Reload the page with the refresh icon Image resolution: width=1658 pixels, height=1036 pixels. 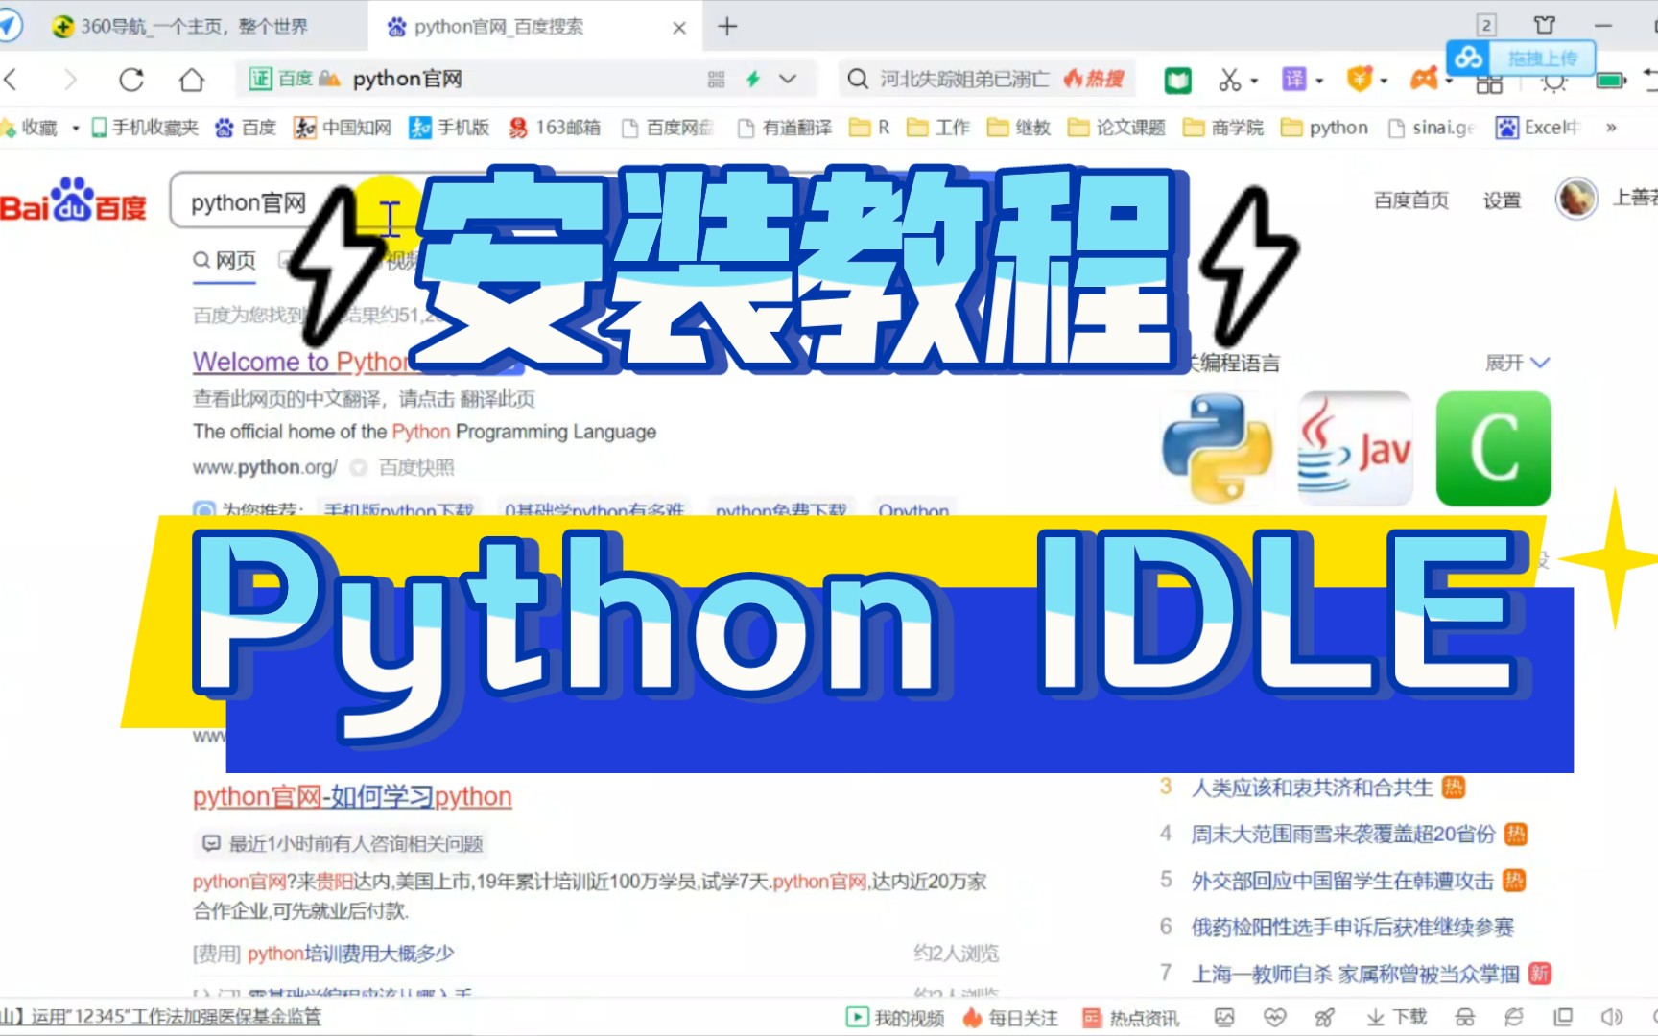pos(131,80)
